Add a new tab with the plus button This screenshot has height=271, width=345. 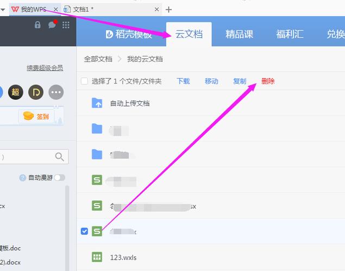[x=168, y=10]
